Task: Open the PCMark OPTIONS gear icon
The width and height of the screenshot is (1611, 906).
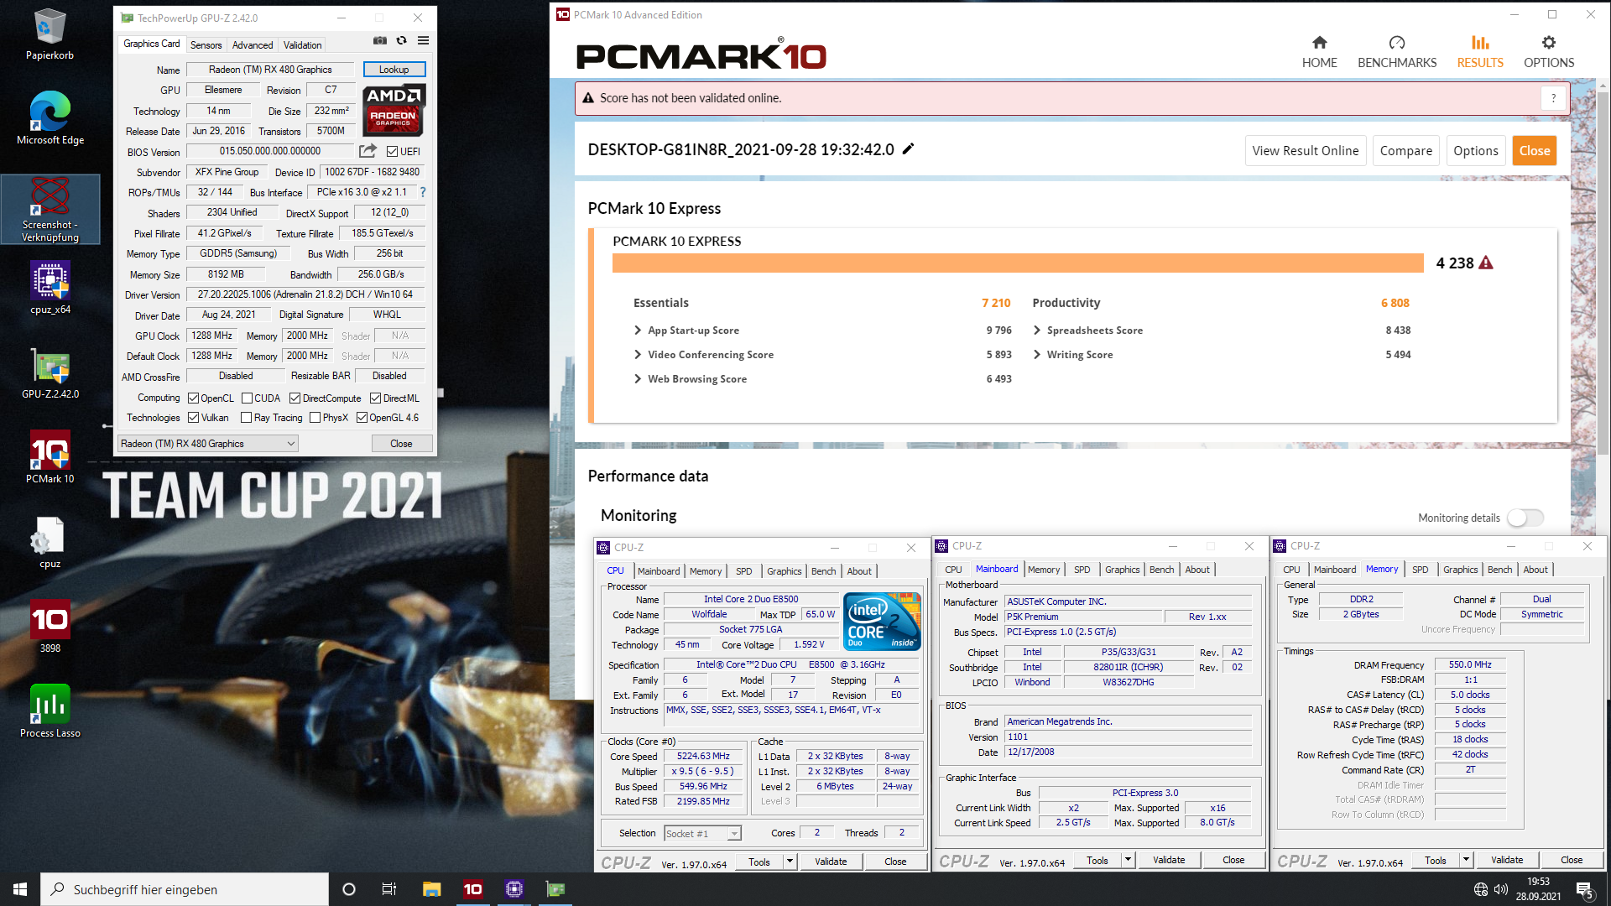Action: (x=1549, y=43)
